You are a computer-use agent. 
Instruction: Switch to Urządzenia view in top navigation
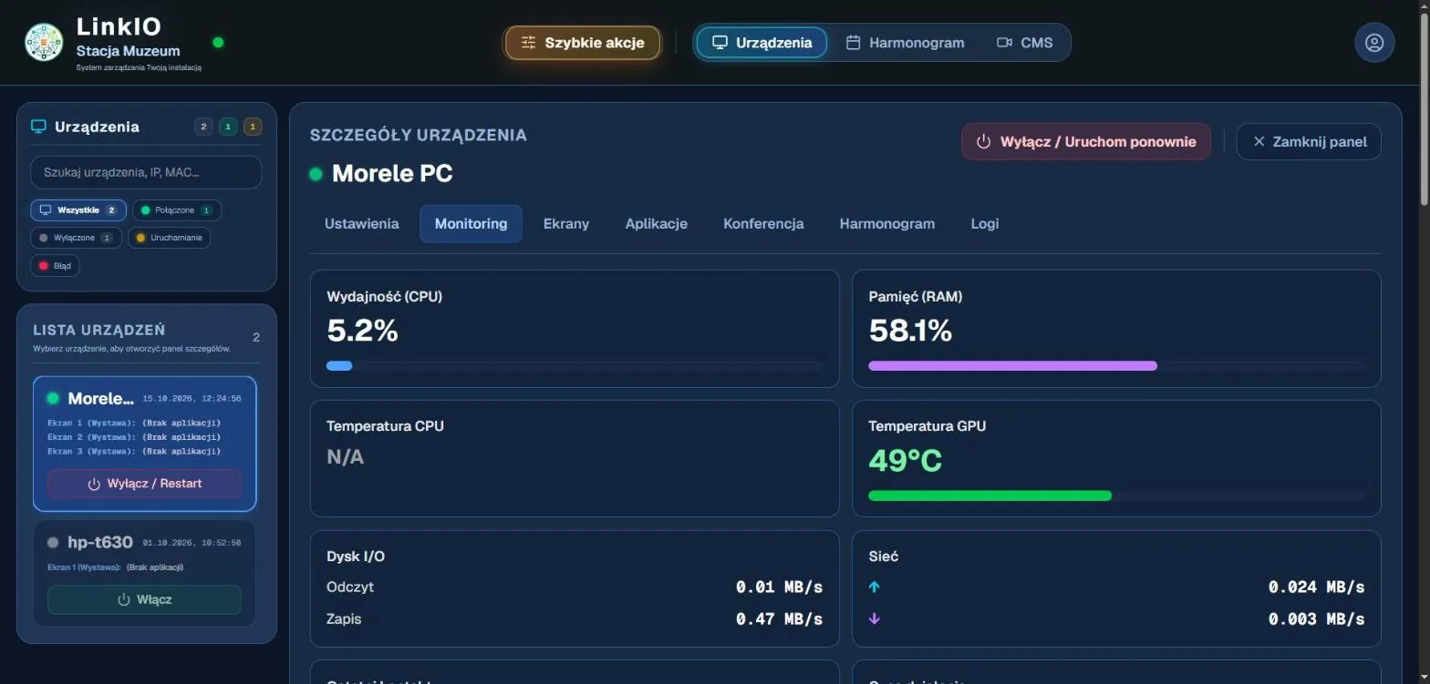click(x=762, y=43)
